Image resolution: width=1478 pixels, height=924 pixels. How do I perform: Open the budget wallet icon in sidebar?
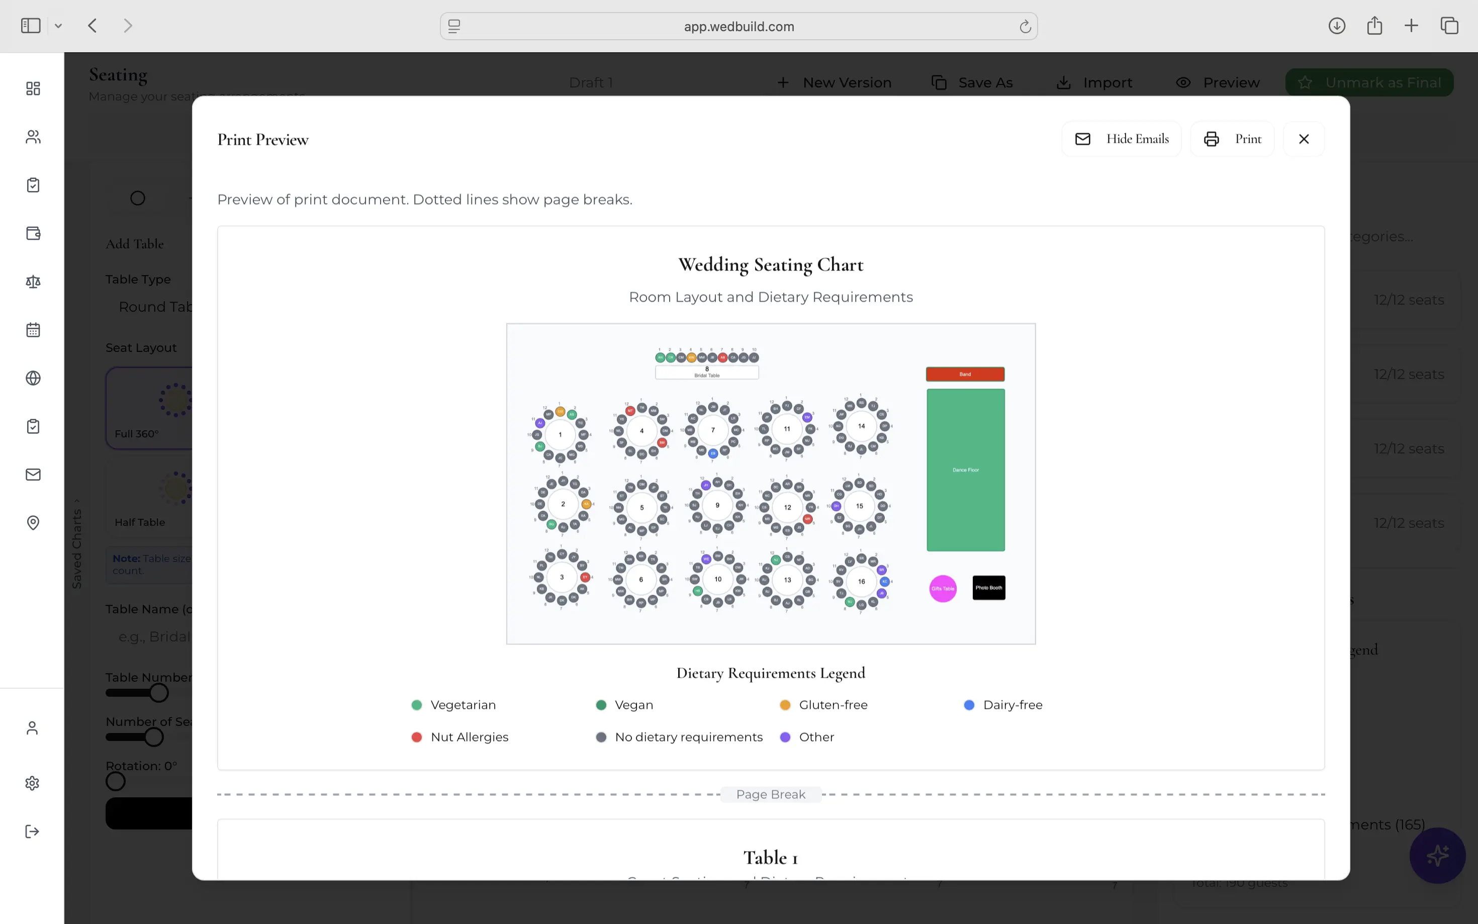click(33, 233)
